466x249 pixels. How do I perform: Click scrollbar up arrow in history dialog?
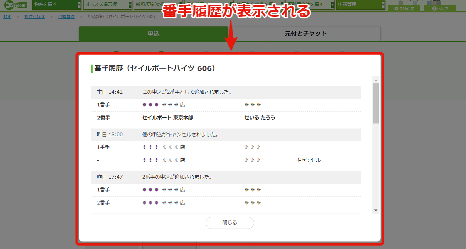[376, 80]
